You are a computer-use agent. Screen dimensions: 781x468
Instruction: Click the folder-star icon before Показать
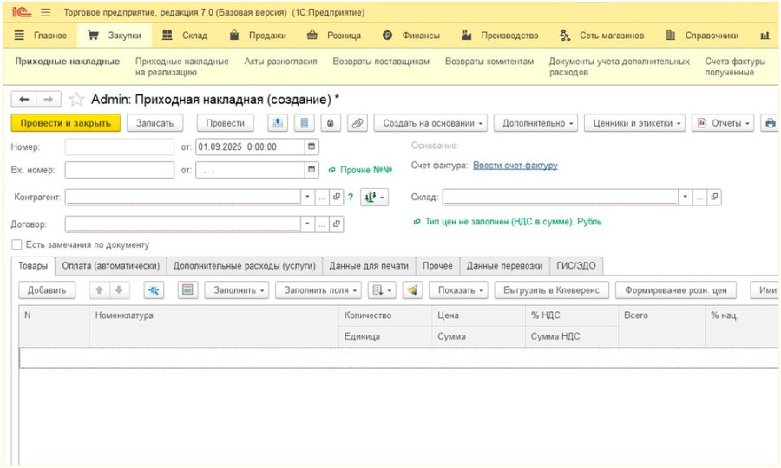pos(412,290)
